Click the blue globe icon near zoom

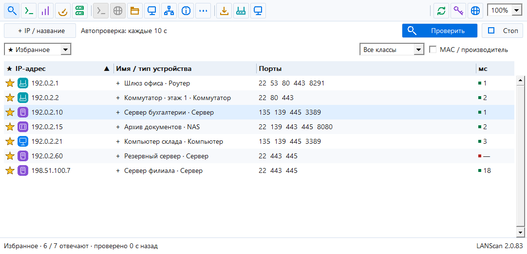[475, 11]
